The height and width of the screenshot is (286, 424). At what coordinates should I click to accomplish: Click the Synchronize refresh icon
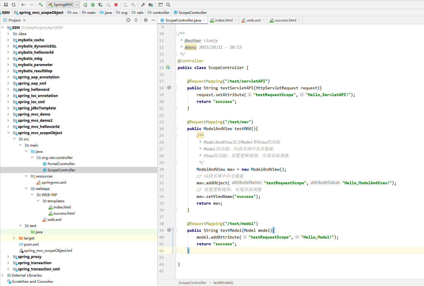coord(14,5)
